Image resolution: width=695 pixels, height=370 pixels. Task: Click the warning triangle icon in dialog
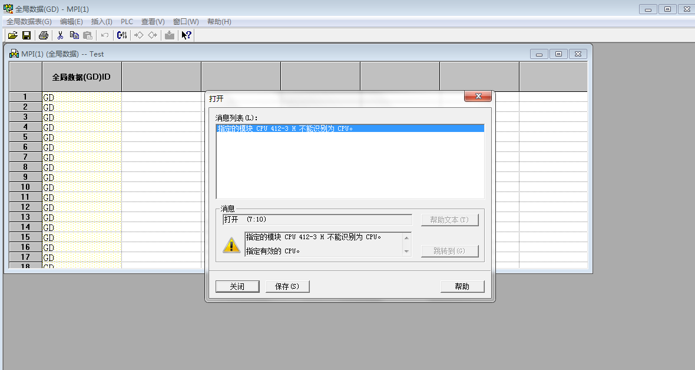[x=231, y=245]
